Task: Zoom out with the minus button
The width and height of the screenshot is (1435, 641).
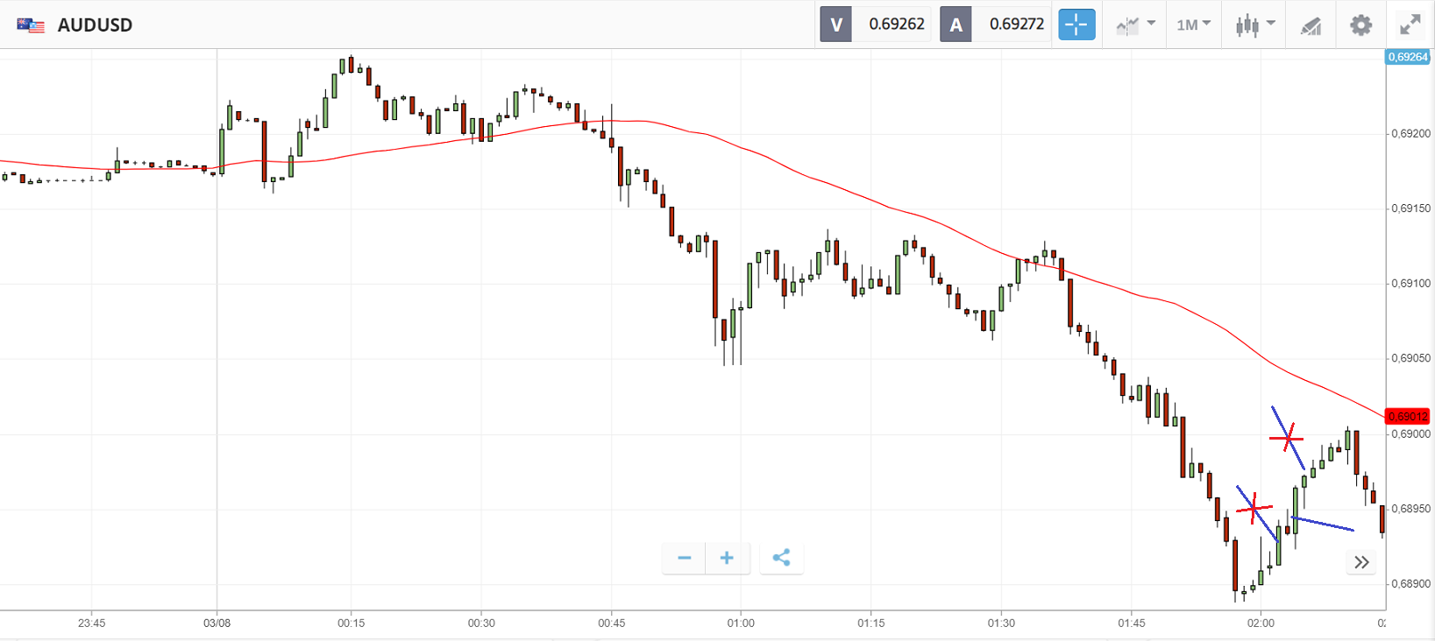Action: click(685, 558)
